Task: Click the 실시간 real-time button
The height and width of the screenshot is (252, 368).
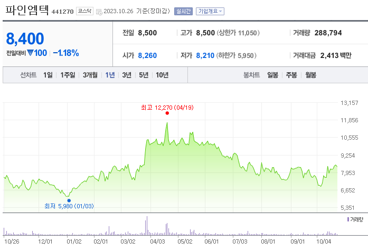Action: pos(183,11)
